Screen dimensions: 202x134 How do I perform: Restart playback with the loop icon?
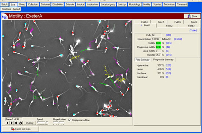pos(20,123)
